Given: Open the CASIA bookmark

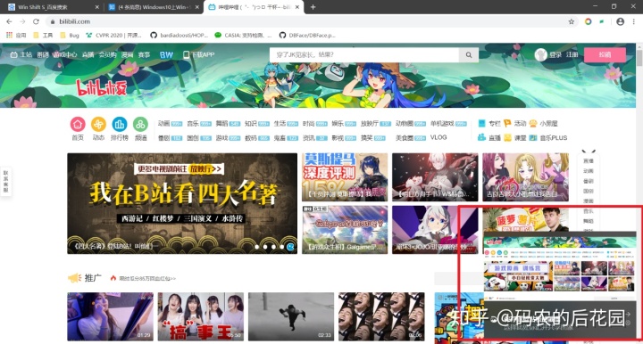Looking at the screenshot, I should pos(243,35).
